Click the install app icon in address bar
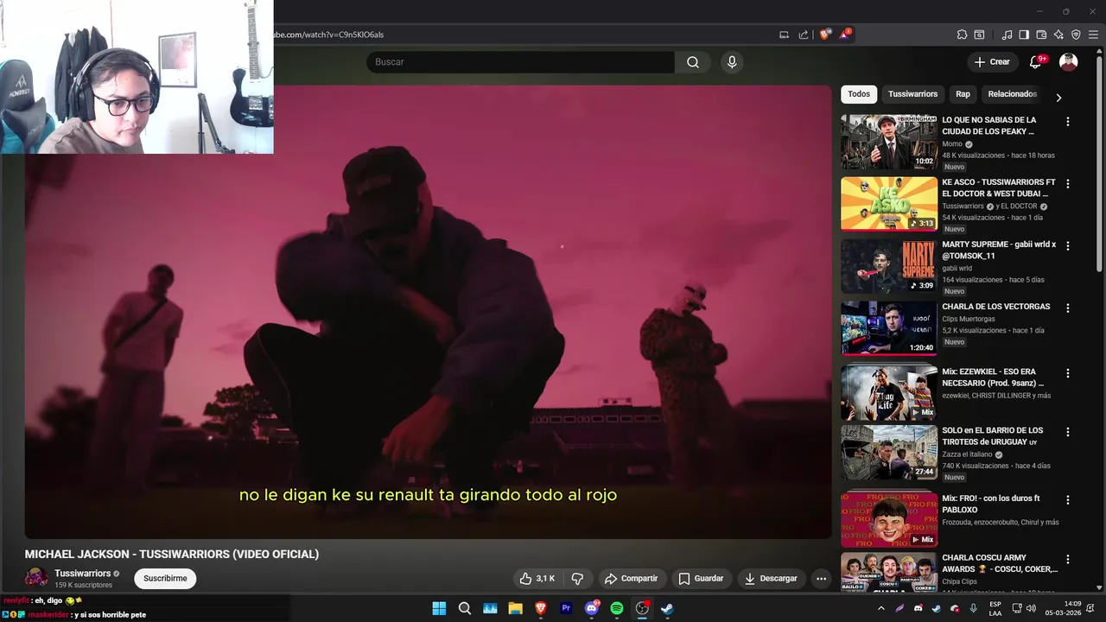This screenshot has width=1106, height=622. pos(784,35)
